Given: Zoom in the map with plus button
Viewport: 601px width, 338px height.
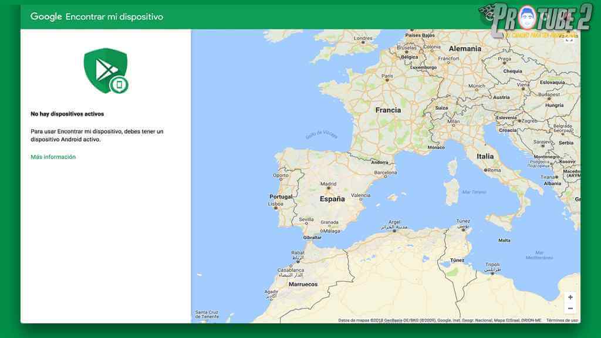Looking at the screenshot, I should click(x=570, y=298).
